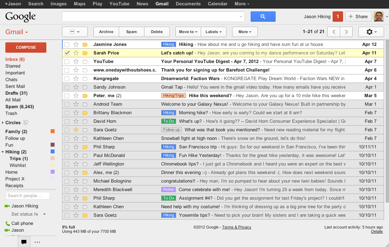389x247 pixels.
Task: Select the Michael Bolognino email checkbox
Action: (67, 181)
